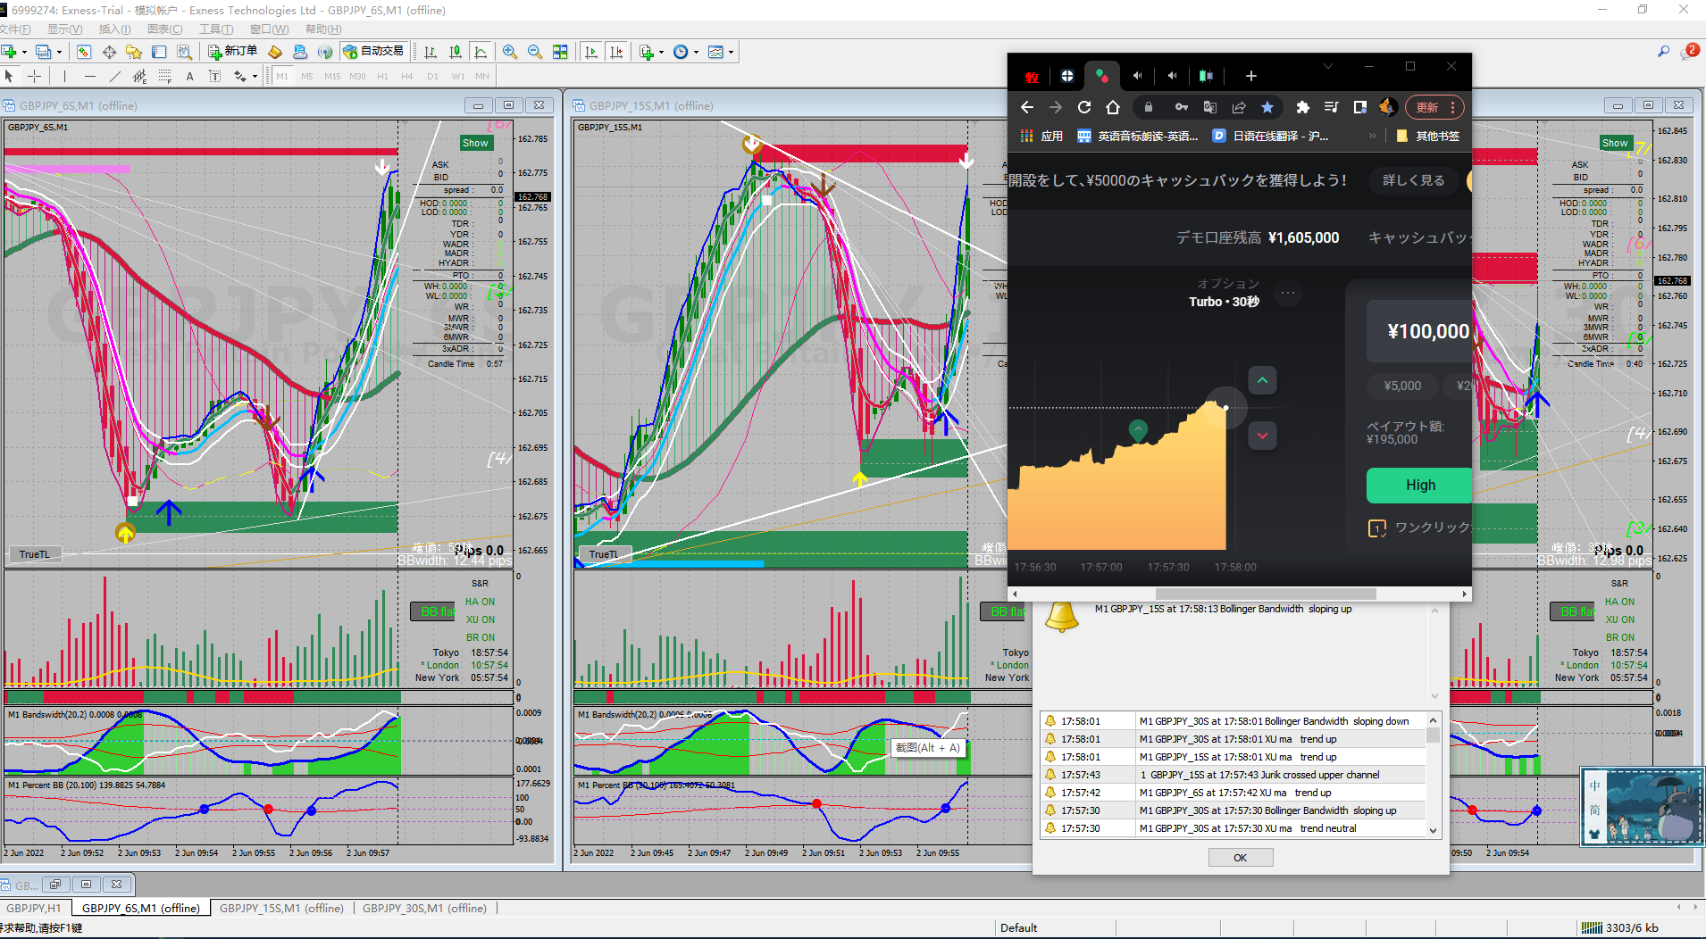Open the browser extensions puzzle icon
Viewport: 1706px width, 939px height.
(x=1302, y=107)
